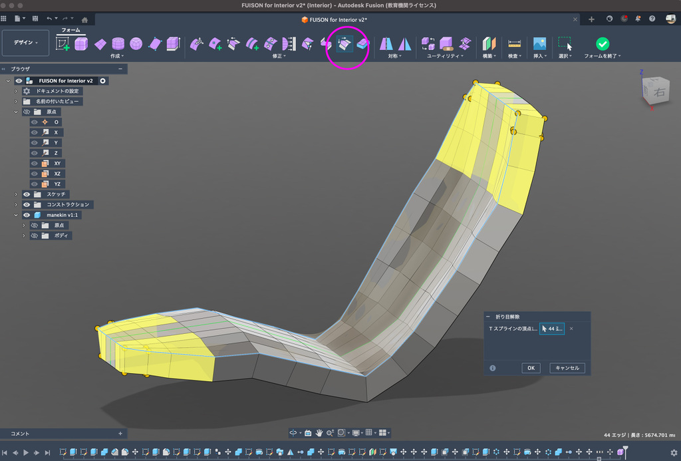Expand the ドキュメントの設定 tree node

point(16,91)
